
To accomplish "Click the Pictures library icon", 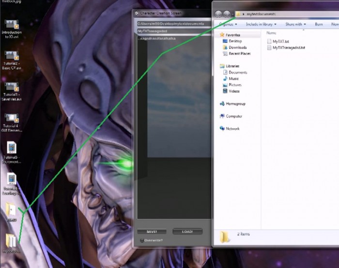I will (225, 85).
